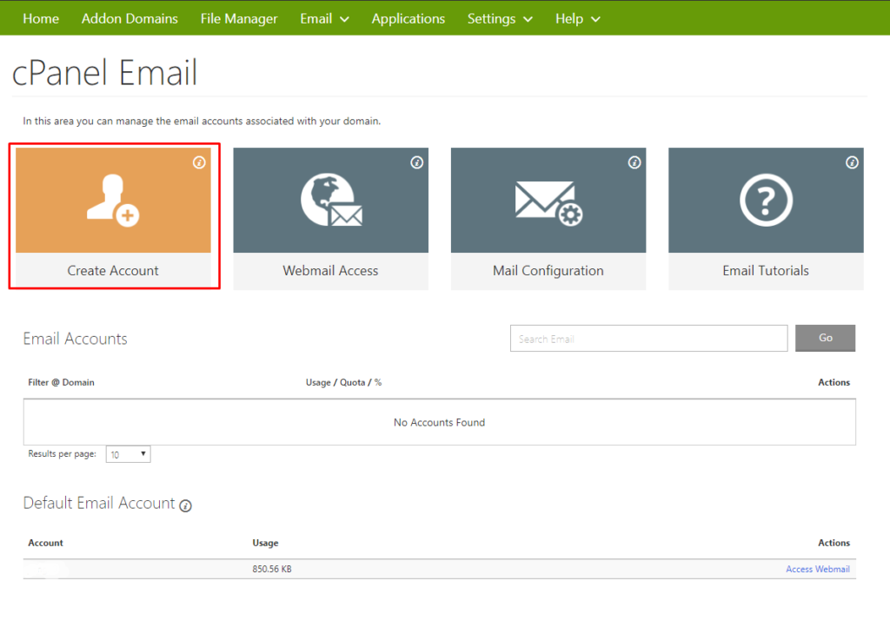Expand the Email dropdown menu
The width and height of the screenshot is (890, 627).
click(x=324, y=19)
